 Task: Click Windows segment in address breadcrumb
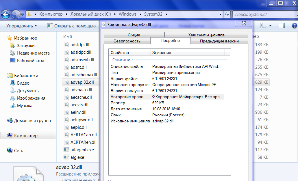(x=127, y=14)
